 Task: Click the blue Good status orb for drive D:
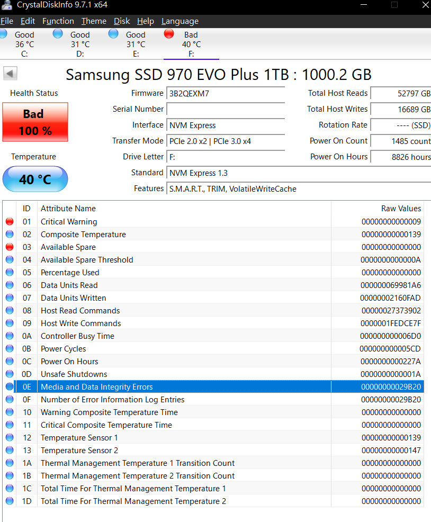(58, 34)
